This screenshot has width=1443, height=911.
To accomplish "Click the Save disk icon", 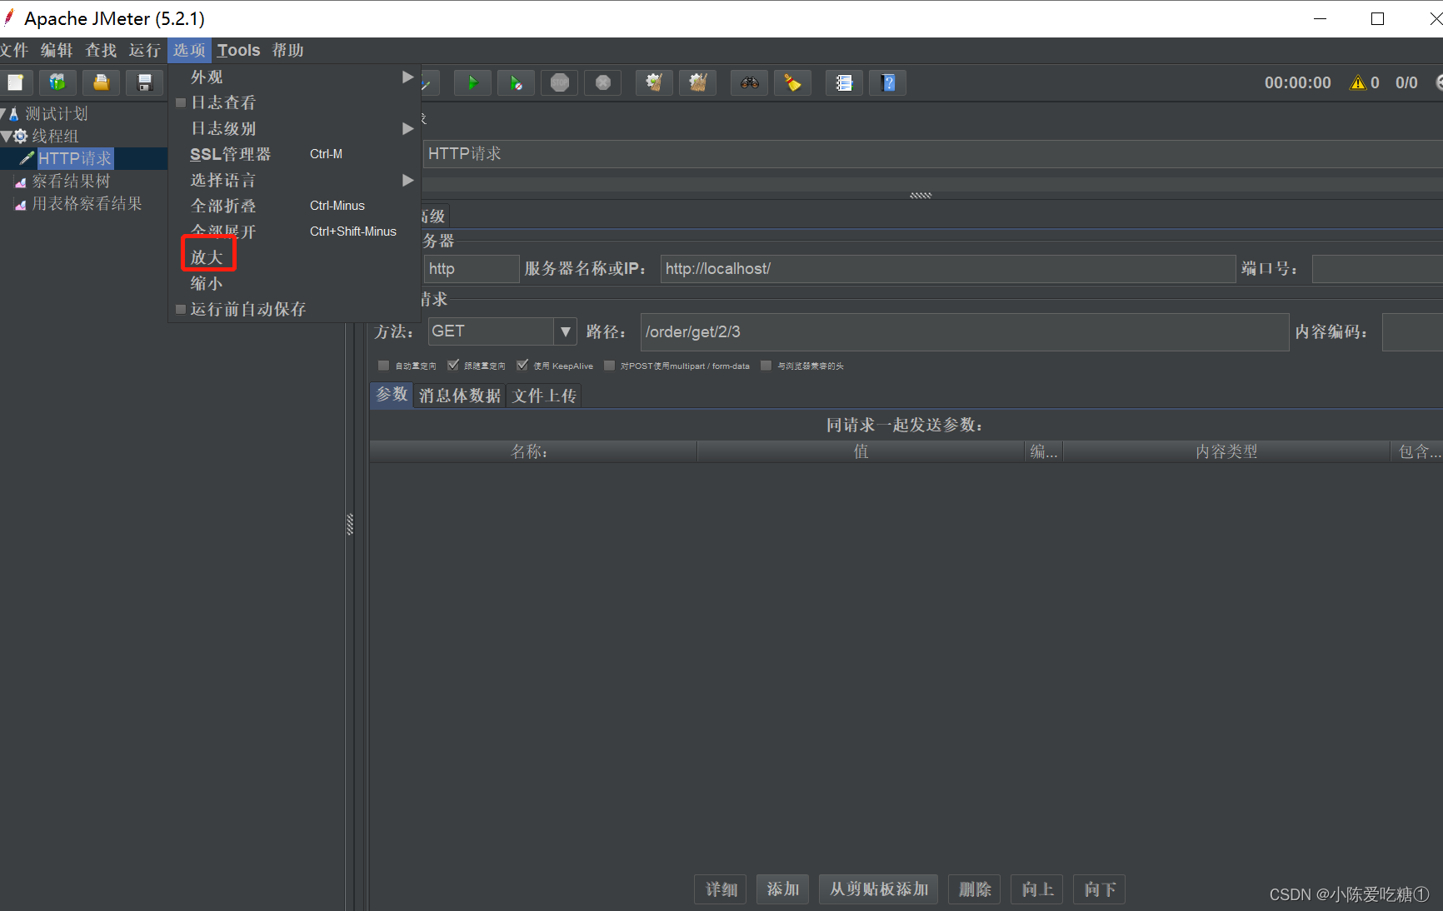I will point(145,82).
